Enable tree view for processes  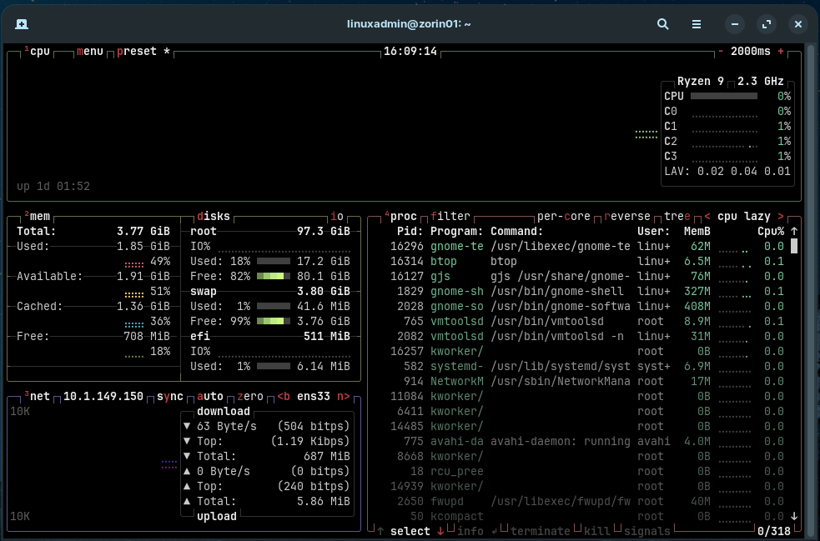pos(677,217)
